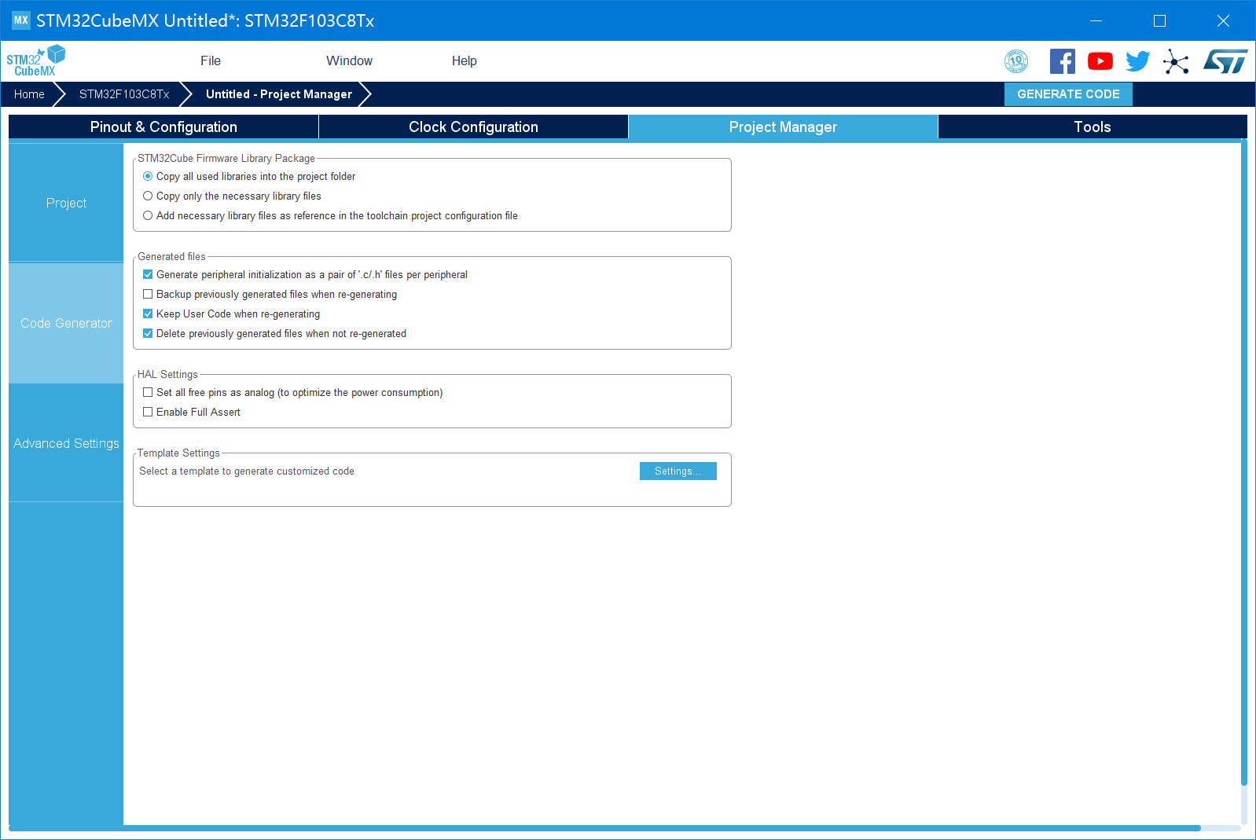This screenshot has height=840, width=1256.
Task: Navigate to Home breadcrumb
Action: click(x=29, y=94)
